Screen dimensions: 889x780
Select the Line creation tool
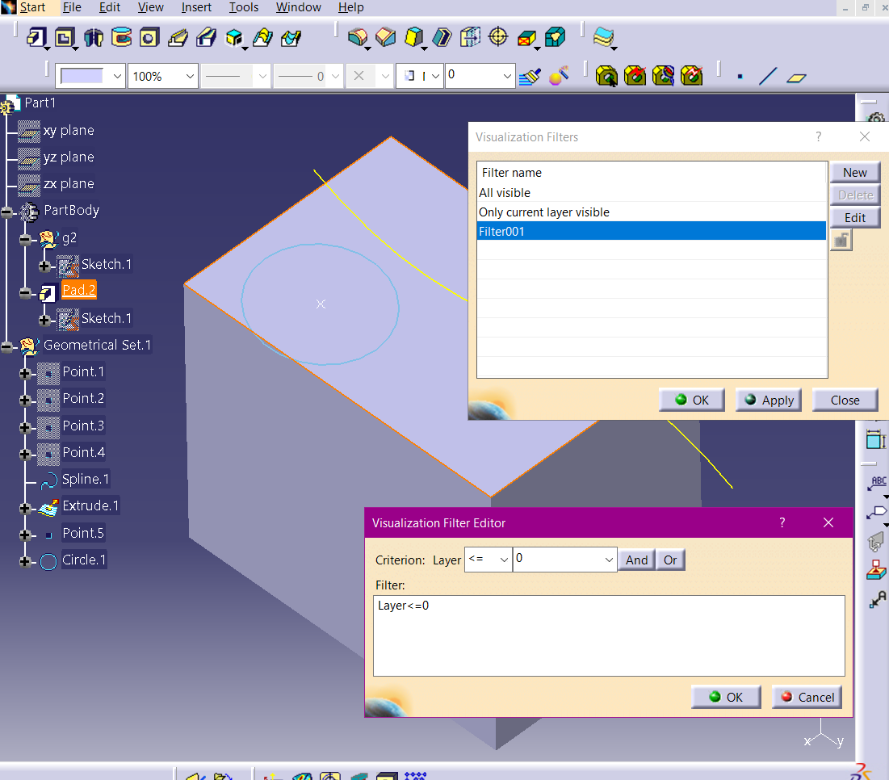point(768,77)
